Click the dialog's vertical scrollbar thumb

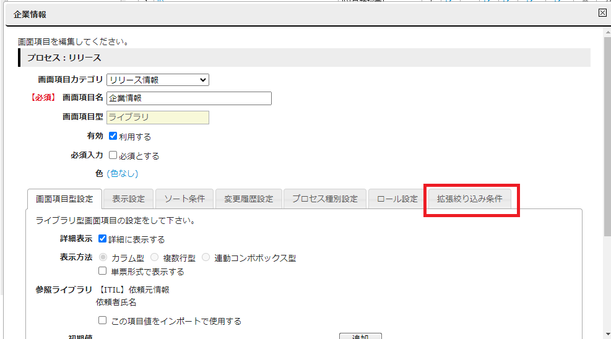(x=607, y=136)
